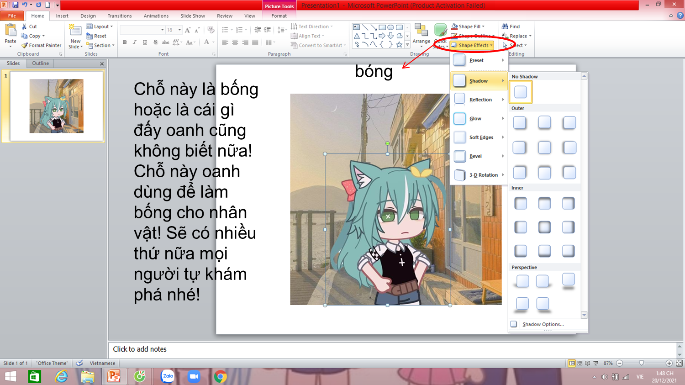This screenshot has height=385, width=685.
Task: Open Zalo from the taskbar
Action: pos(168,376)
